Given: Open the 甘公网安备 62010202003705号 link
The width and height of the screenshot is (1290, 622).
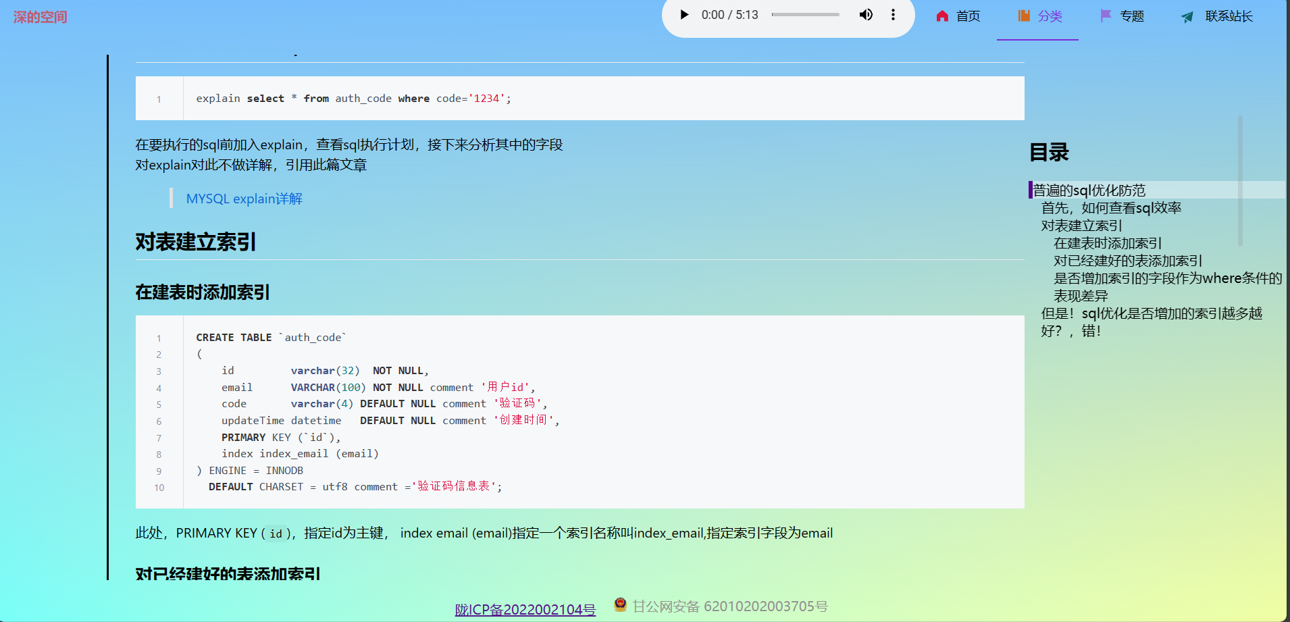Looking at the screenshot, I should (x=730, y=606).
